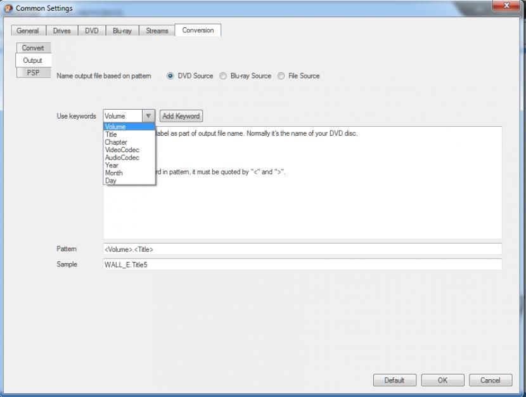Pick Chapter in the keyword list

click(x=129, y=142)
